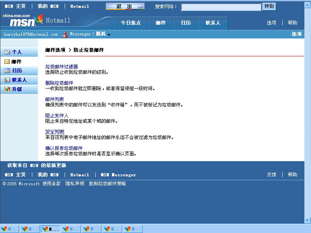311x233 pixels.
Task: Open the fourth MSN taskbar window
Action: click(x=71, y=229)
